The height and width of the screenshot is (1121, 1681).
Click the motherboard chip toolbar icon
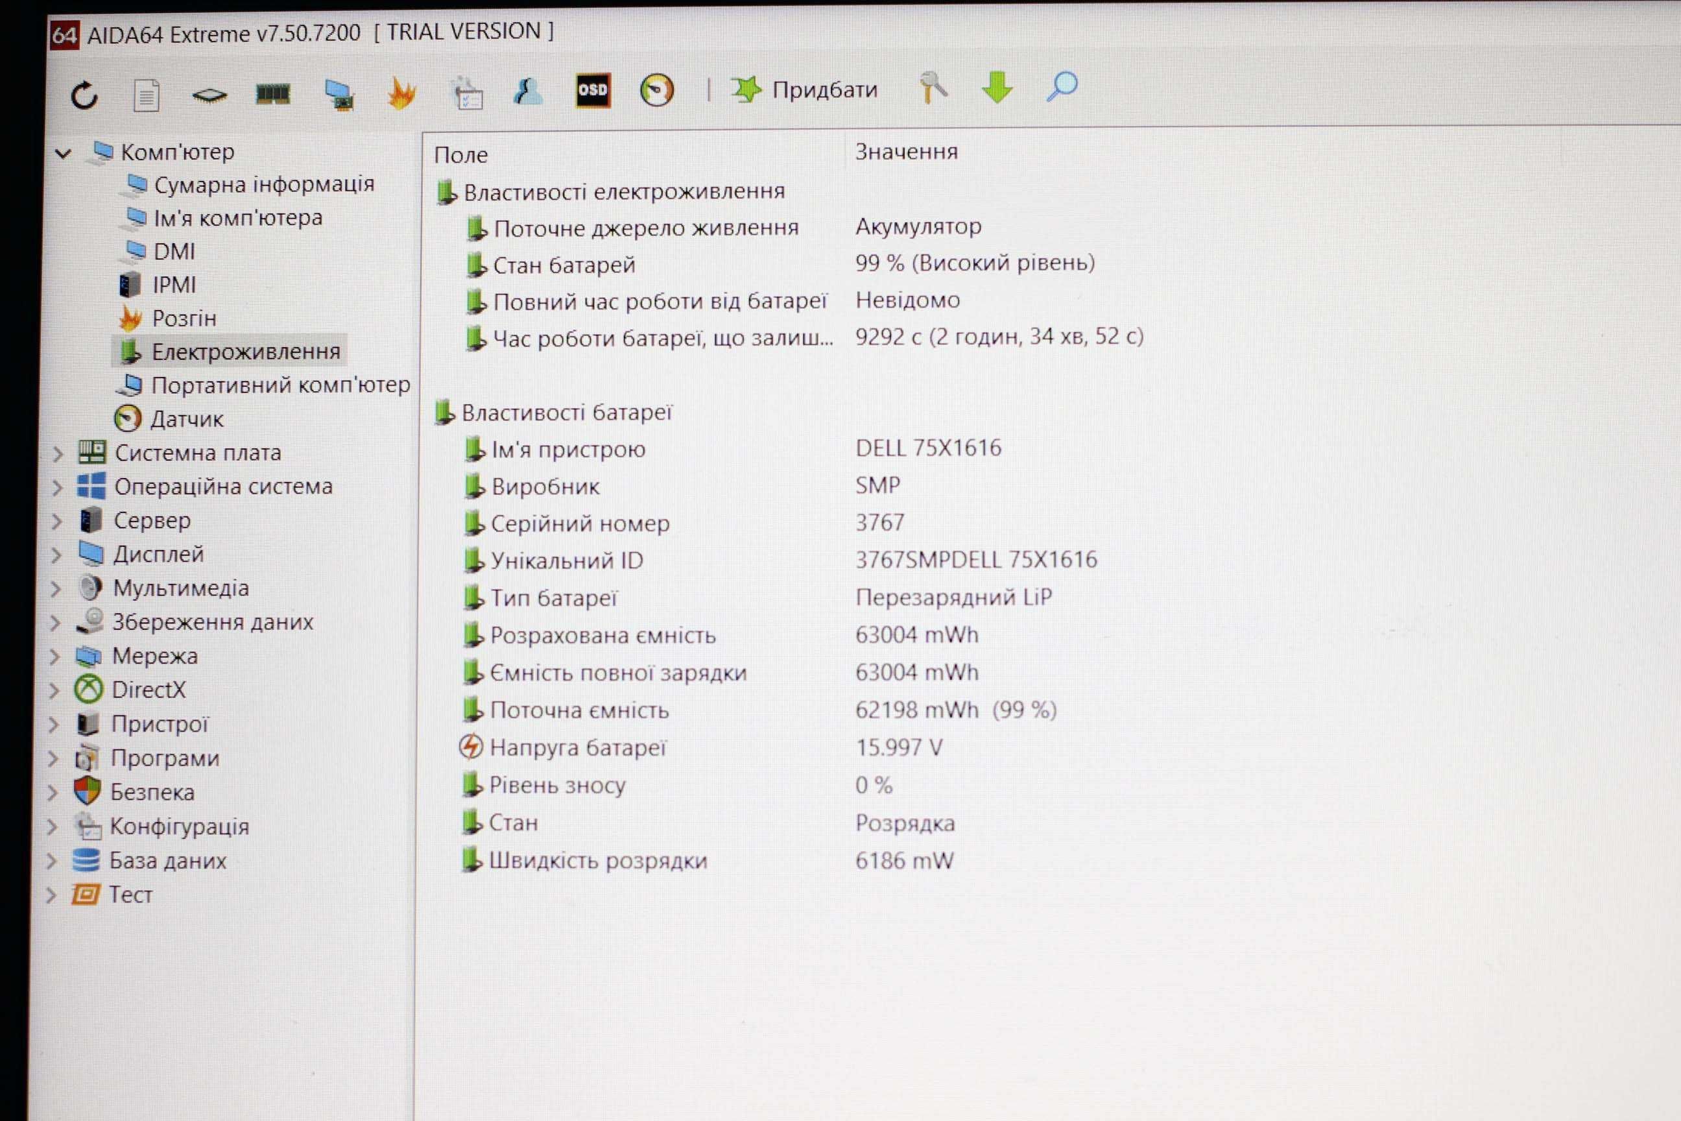[209, 95]
